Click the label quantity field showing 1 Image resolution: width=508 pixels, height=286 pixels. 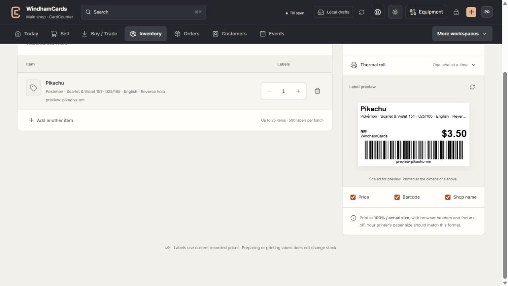[x=284, y=91]
